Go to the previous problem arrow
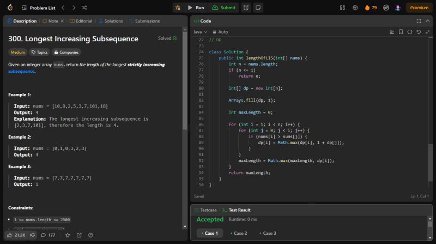 pyautogui.click(x=63, y=8)
